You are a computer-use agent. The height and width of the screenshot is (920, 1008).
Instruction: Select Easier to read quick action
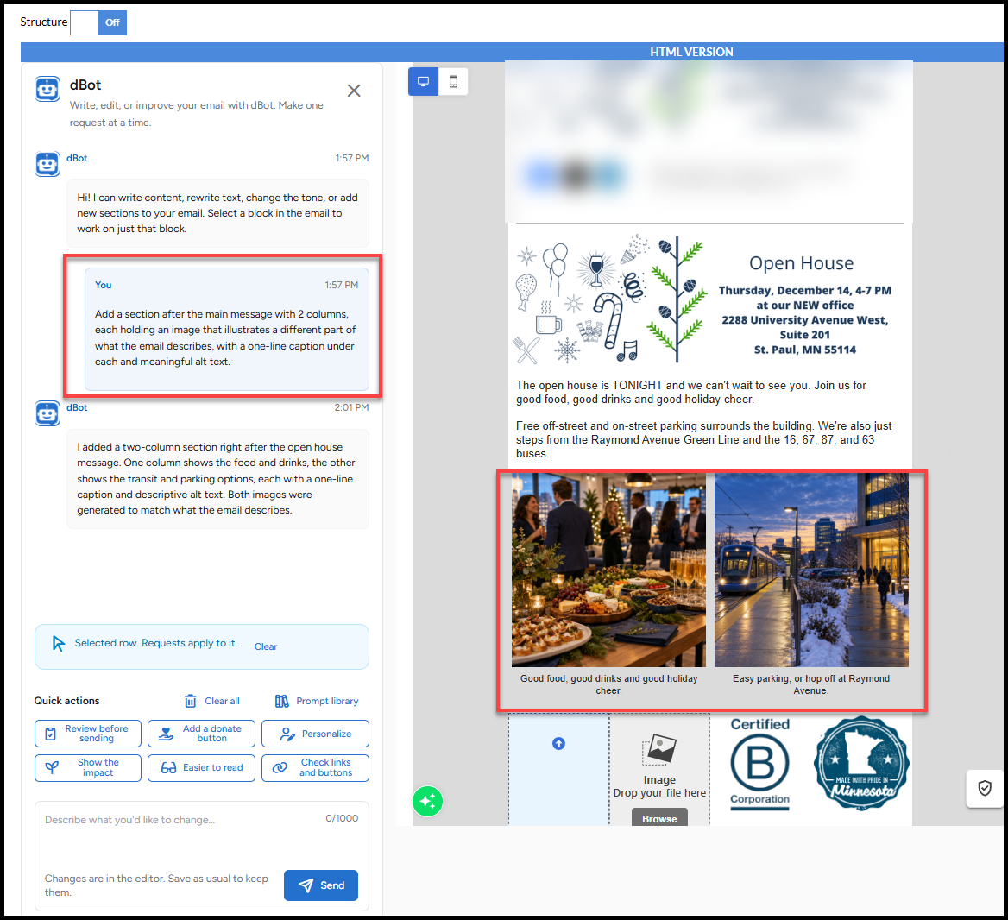click(201, 767)
